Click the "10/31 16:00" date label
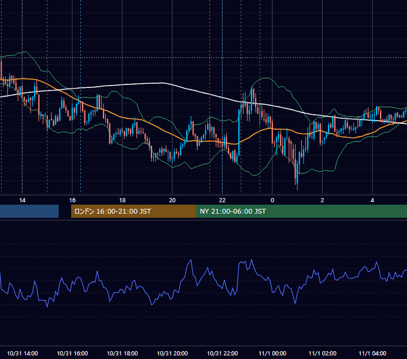 point(72,353)
